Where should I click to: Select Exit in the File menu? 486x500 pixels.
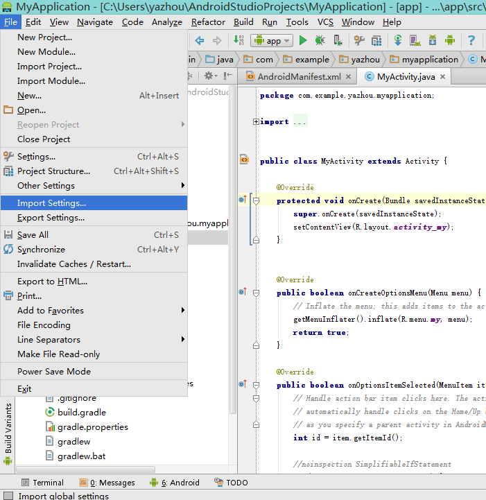94,389
